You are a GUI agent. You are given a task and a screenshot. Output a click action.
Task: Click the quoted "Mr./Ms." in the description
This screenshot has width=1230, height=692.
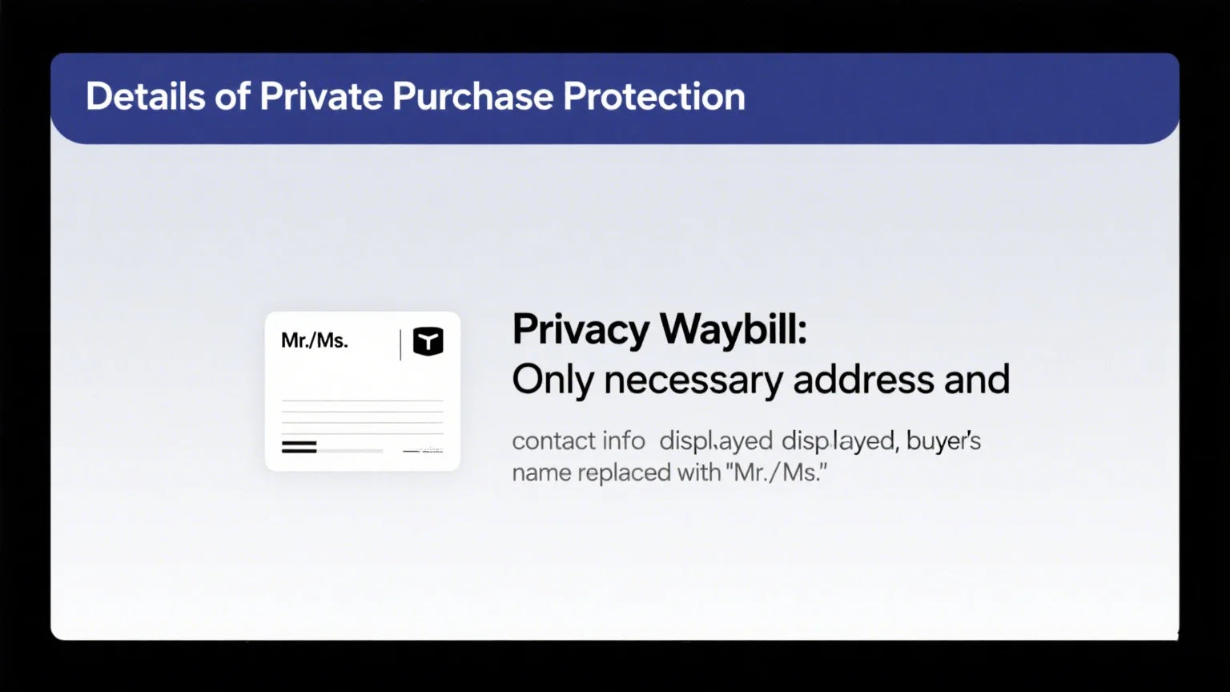777,473
